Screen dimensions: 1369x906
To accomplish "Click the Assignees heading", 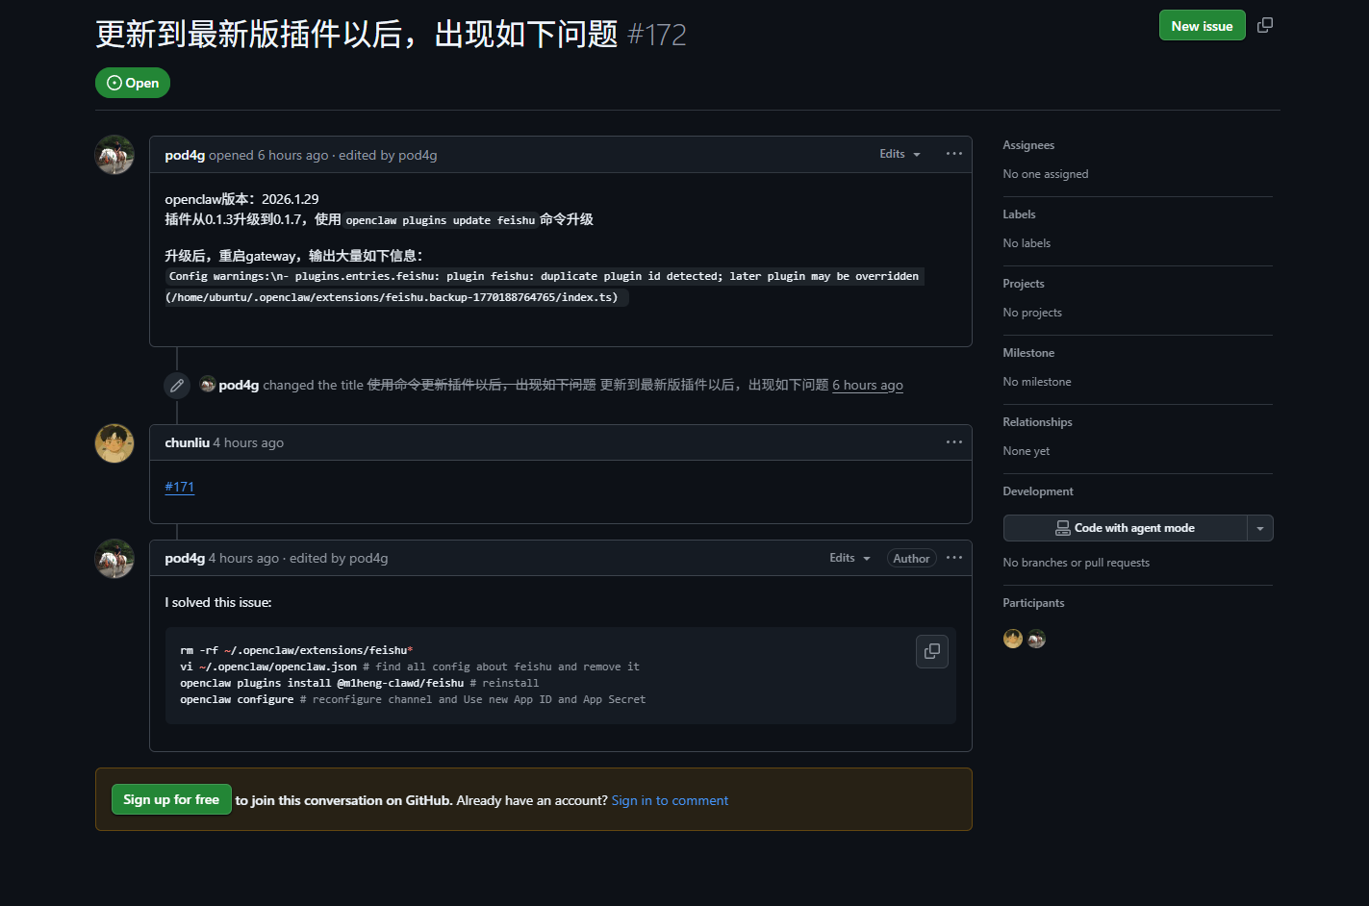I will (1028, 145).
